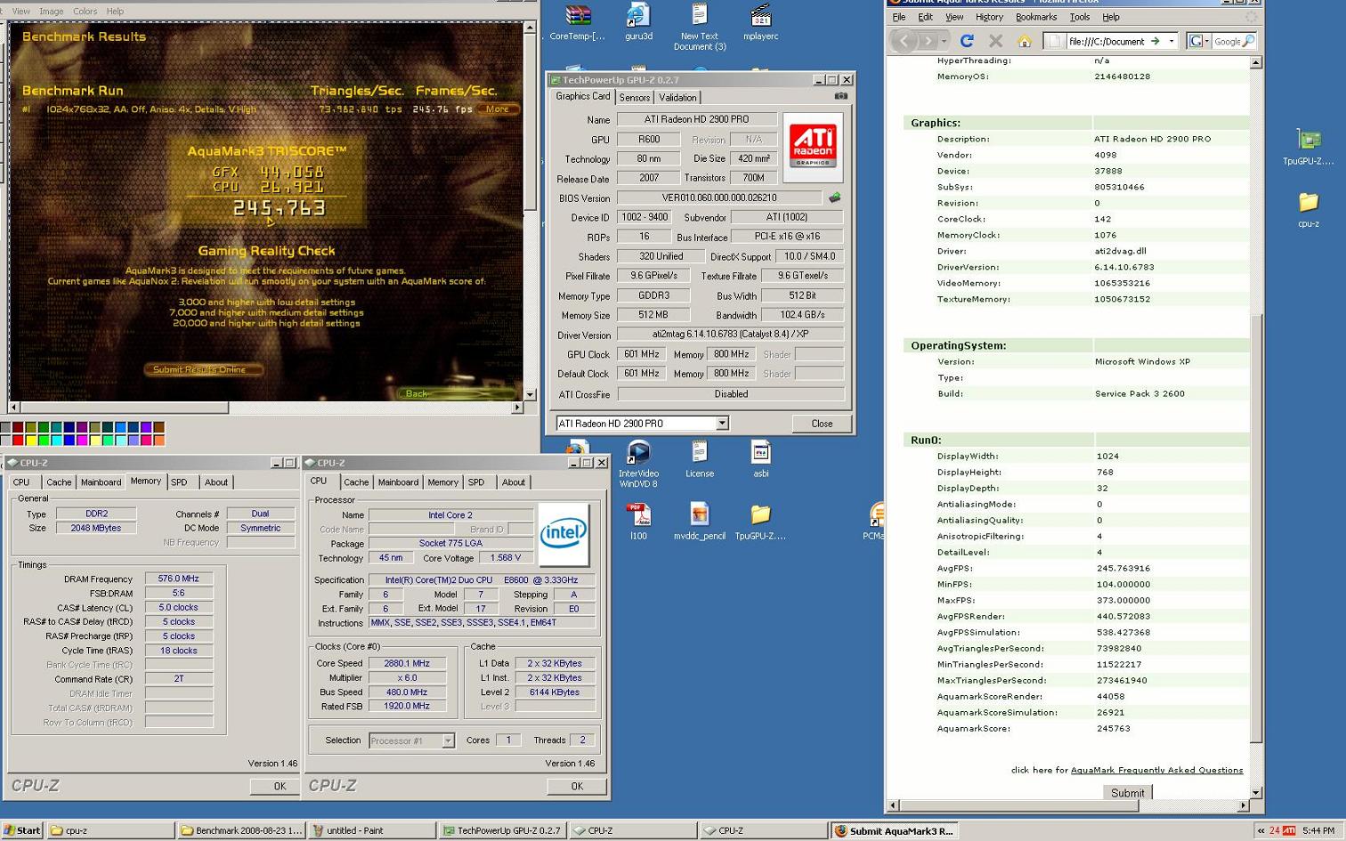Image resolution: width=1346 pixels, height=841 pixels.
Task: Go forward in Firefox
Action: point(928,41)
